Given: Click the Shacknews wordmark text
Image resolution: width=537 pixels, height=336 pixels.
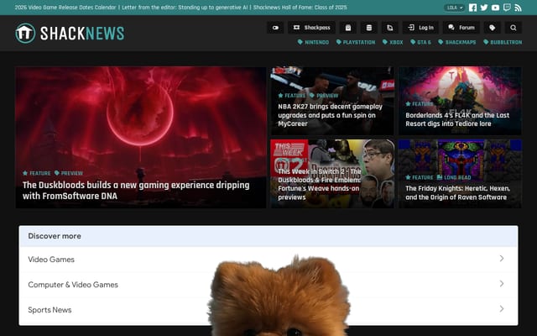Looking at the screenshot, I should (82, 34).
